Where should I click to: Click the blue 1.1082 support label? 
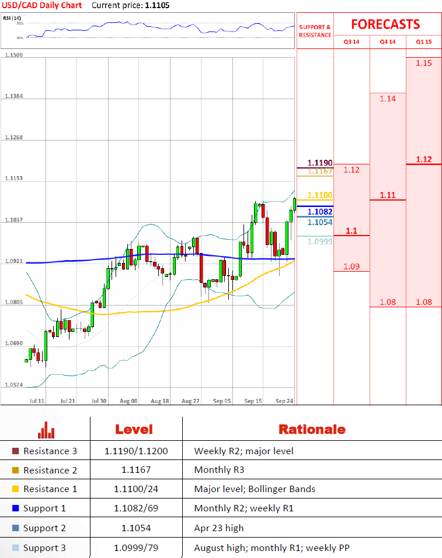click(320, 212)
